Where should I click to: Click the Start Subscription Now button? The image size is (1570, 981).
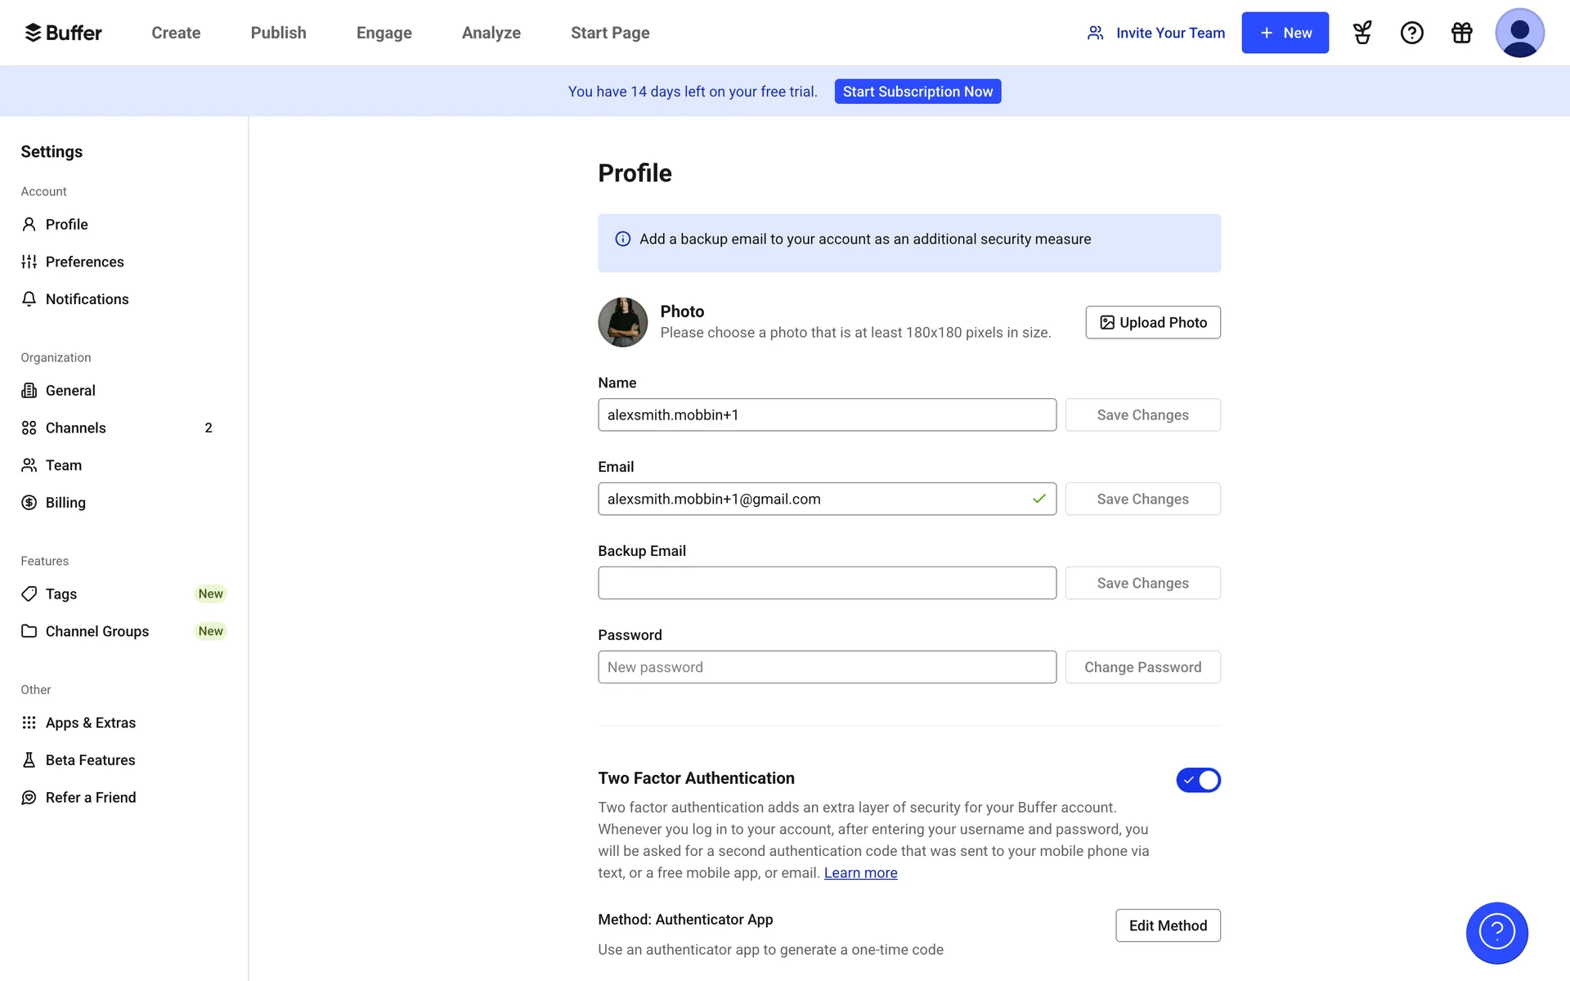tap(917, 92)
